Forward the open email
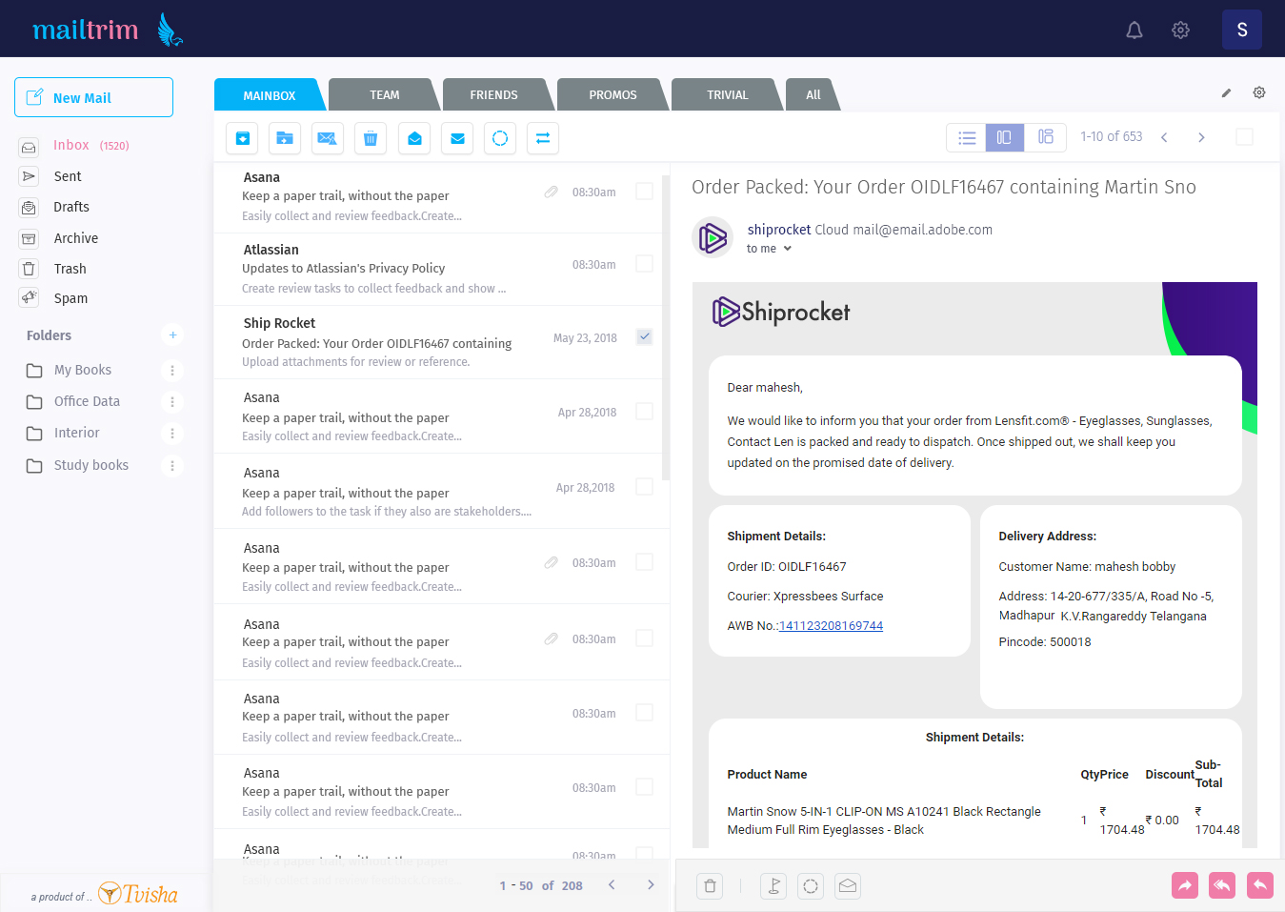Image resolution: width=1285 pixels, height=912 pixels. click(x=1185, y=885)
